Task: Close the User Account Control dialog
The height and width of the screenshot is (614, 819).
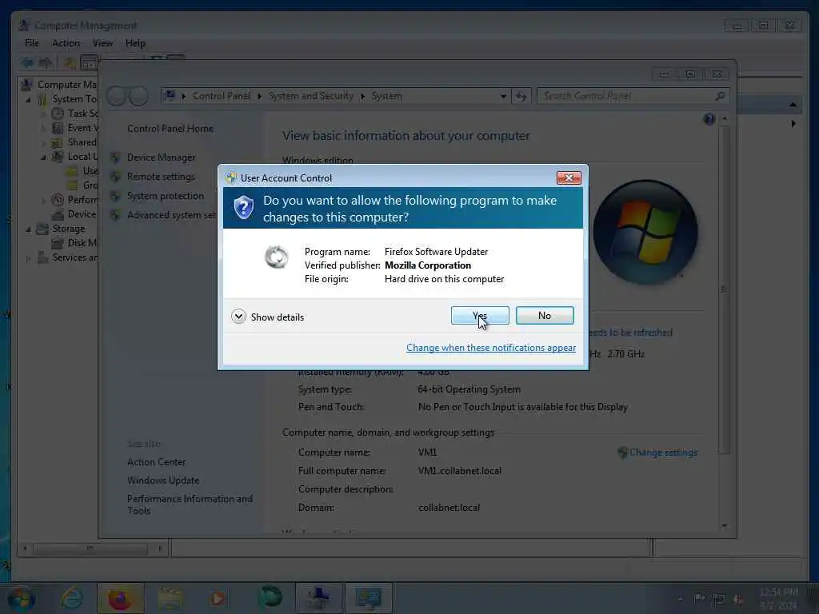Action: (569, 178)
